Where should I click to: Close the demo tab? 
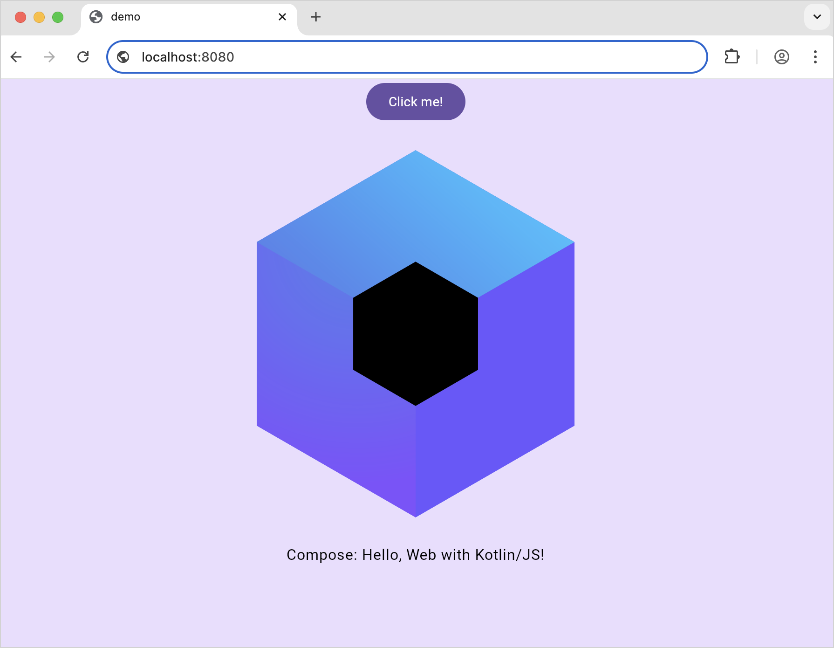coord(282,17)
